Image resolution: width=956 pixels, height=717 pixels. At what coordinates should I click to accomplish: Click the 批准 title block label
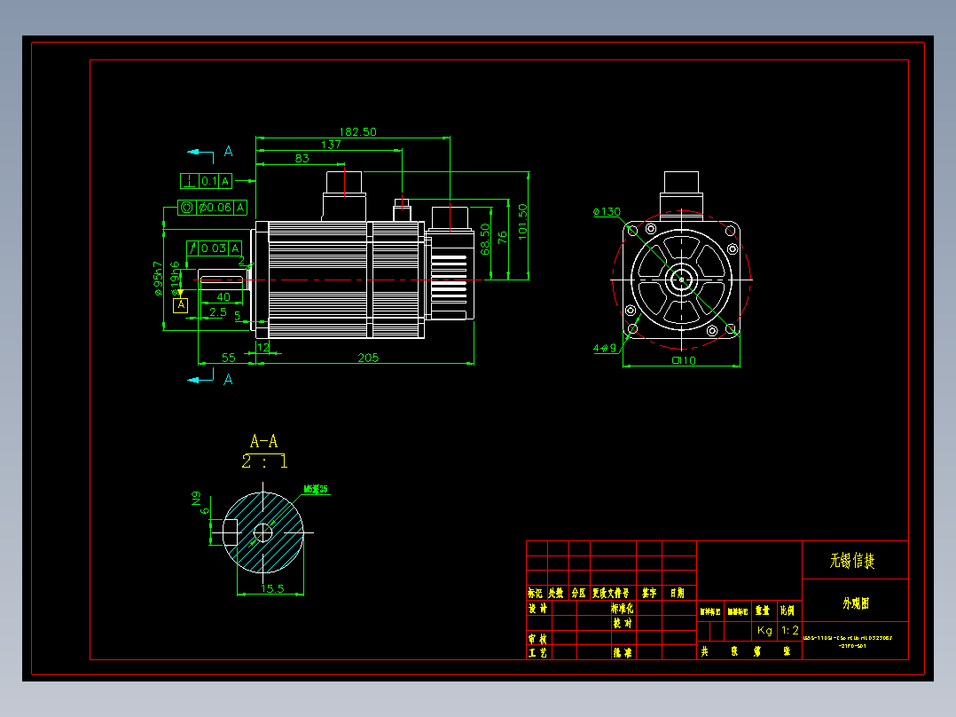point(623,653)
